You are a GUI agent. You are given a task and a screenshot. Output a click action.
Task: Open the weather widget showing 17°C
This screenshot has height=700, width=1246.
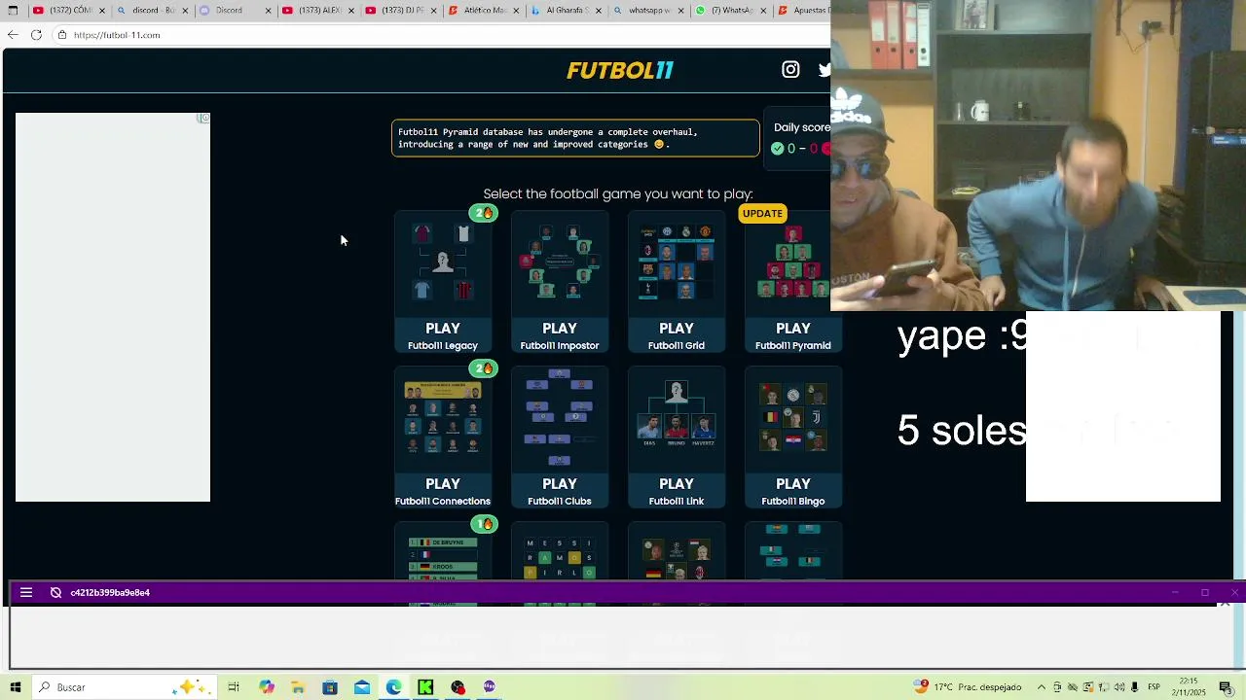pyautogui.click(x=968, y=687)
